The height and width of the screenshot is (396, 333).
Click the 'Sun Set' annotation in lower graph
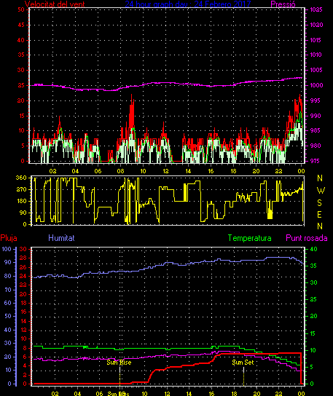pyautogui.click(x=243, y=363)
